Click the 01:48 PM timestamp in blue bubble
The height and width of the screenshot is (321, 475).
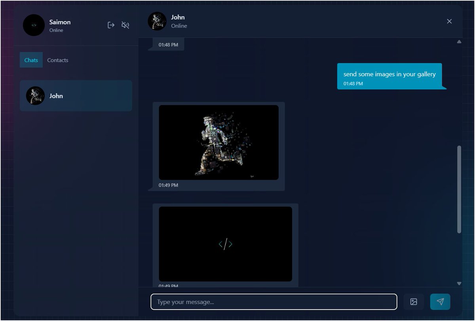353,84
